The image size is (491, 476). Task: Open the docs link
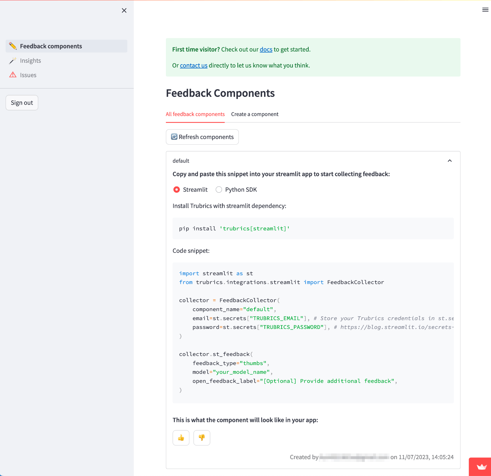coord(266,49)
